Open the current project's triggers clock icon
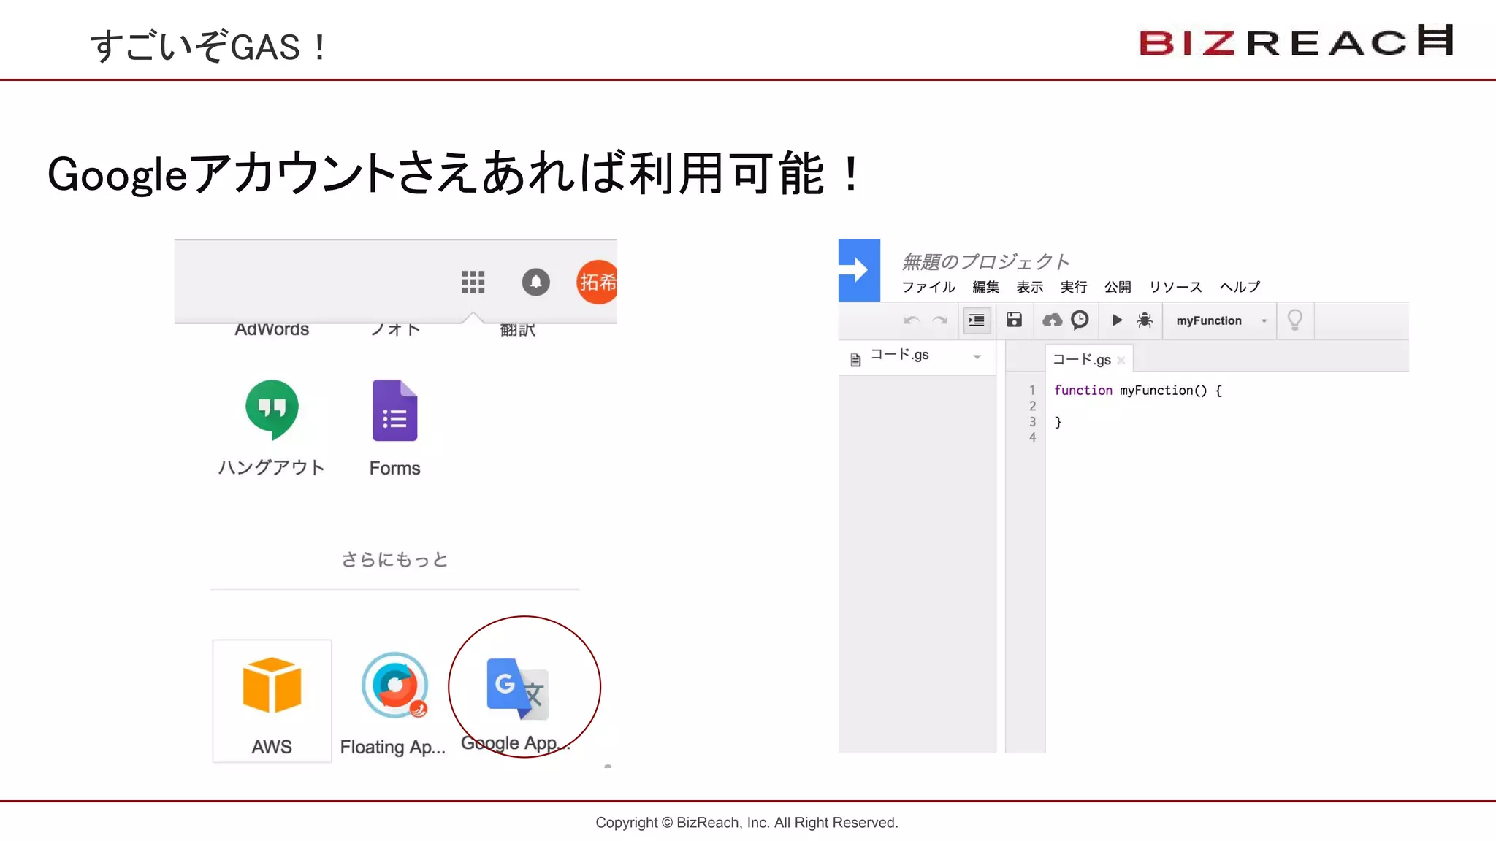 click(1080, 320)
